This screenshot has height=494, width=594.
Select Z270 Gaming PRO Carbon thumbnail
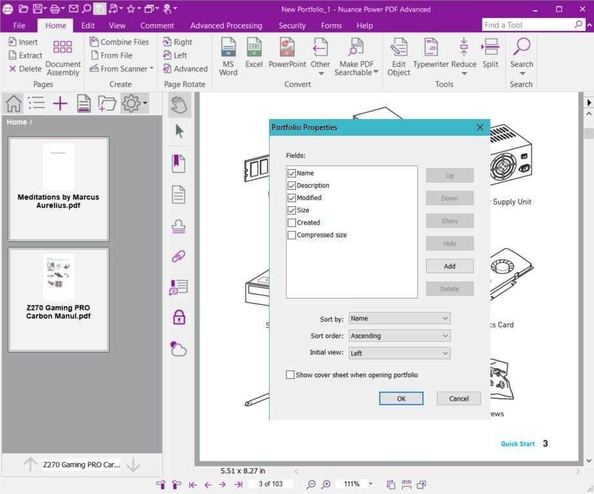click(59, 300)
